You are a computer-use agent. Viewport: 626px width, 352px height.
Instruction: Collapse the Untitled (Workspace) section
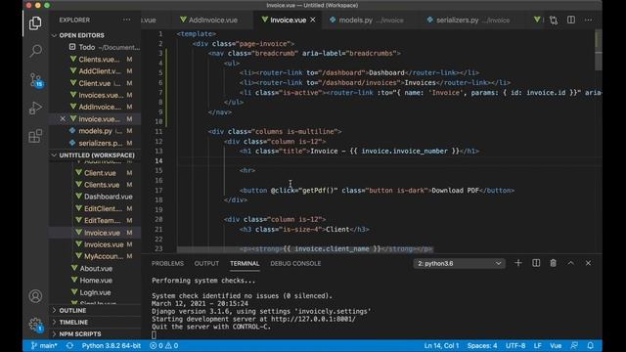96,154
